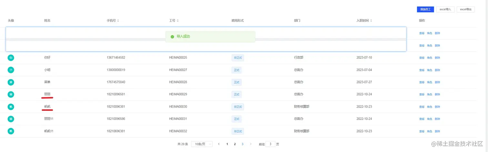
Task: Click phone number 17674575840
Action: (116, 82)
